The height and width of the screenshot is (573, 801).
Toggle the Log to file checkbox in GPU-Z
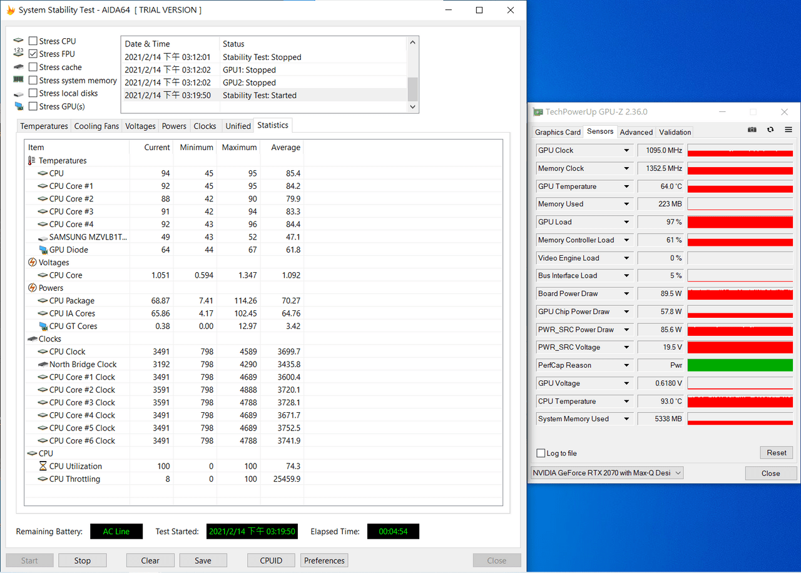coord(541,453)
